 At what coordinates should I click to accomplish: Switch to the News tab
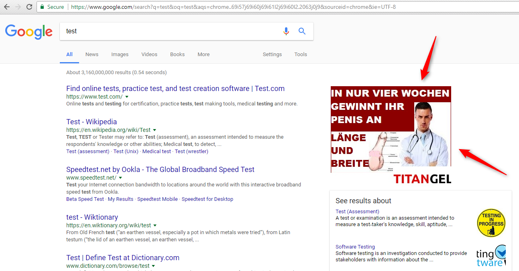92,55
